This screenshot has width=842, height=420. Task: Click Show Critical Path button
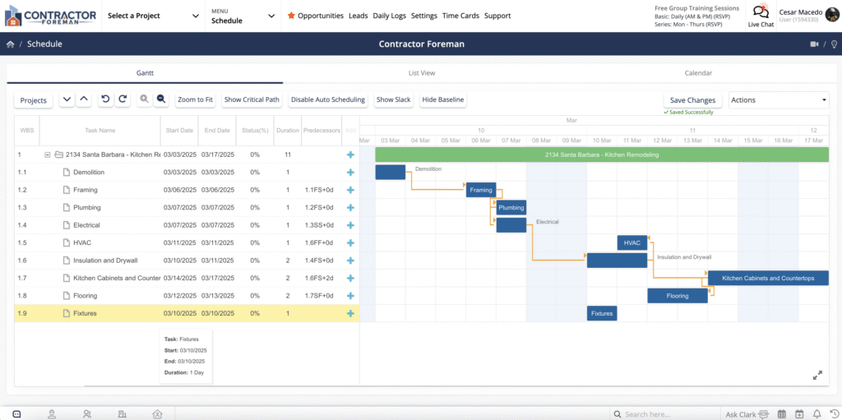point(252,100)
